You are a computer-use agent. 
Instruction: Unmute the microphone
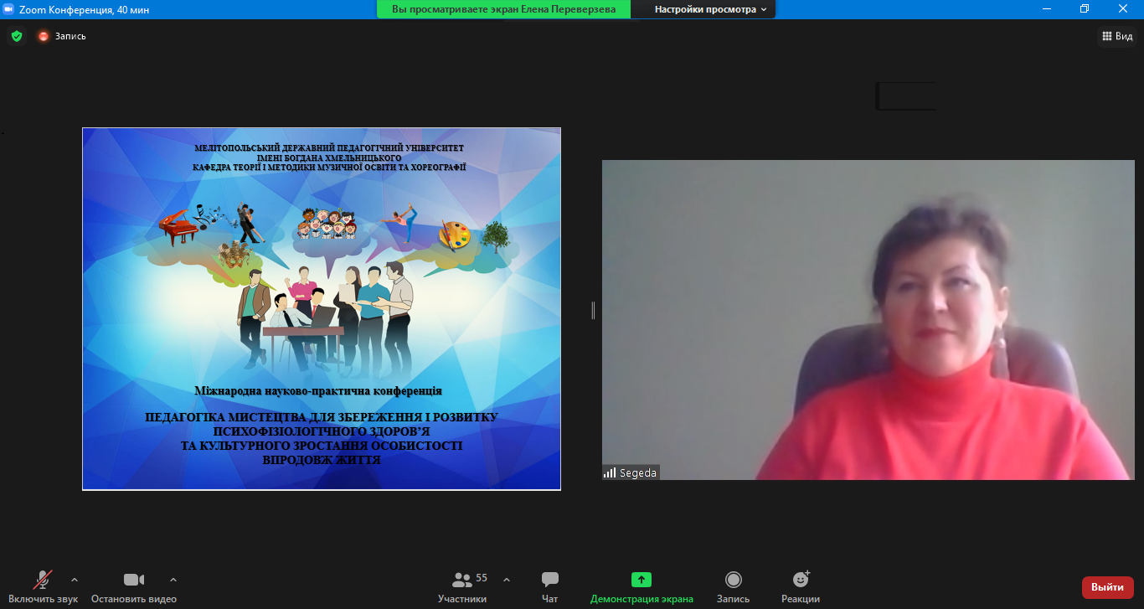point(42,580)
